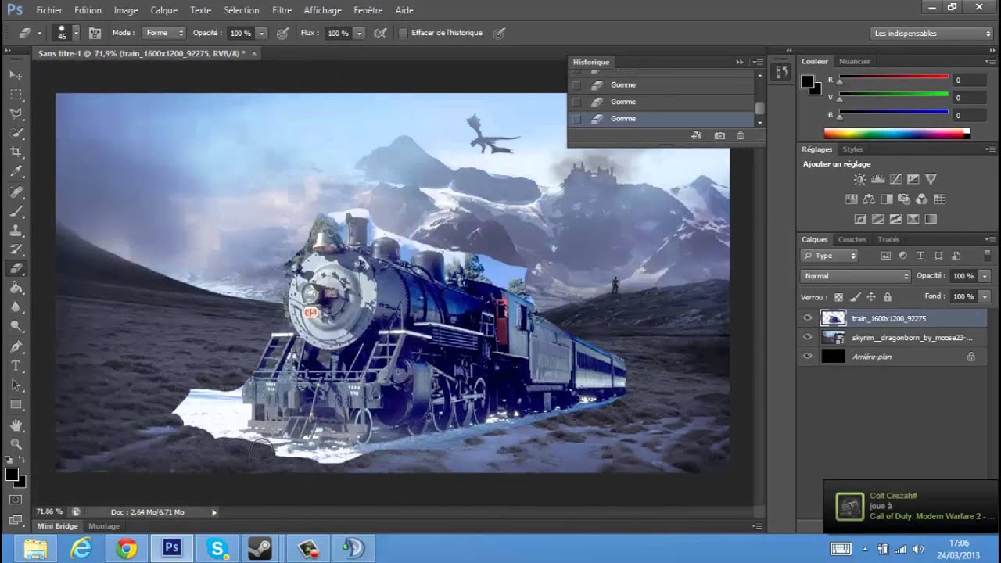This screenshot has width=1001, height=563.
Task: Add a Levels adjustment
Action: click(x=877, y=179)
